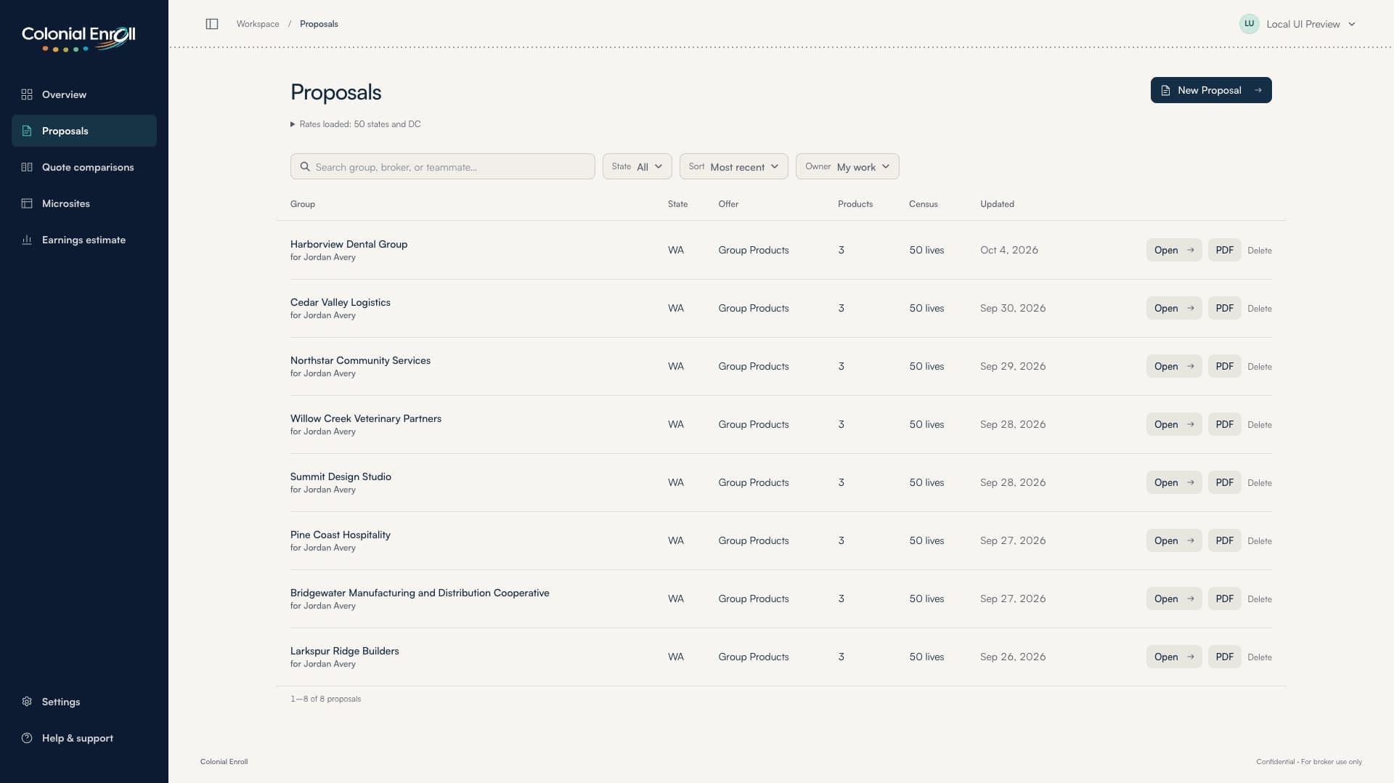Open the Earnings estimate page
Image resolution: width=1394 pixels, height=783 pixels.
pos(84,240)
